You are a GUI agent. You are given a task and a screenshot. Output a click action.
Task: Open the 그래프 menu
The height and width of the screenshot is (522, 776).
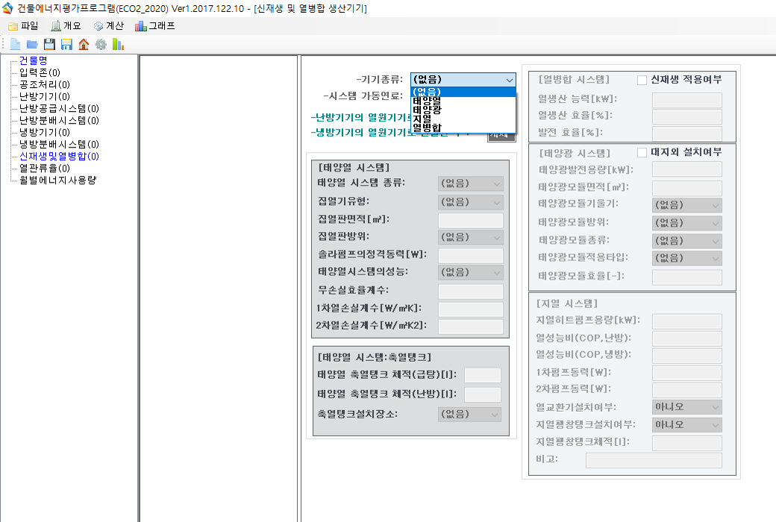tap(155, 25)
